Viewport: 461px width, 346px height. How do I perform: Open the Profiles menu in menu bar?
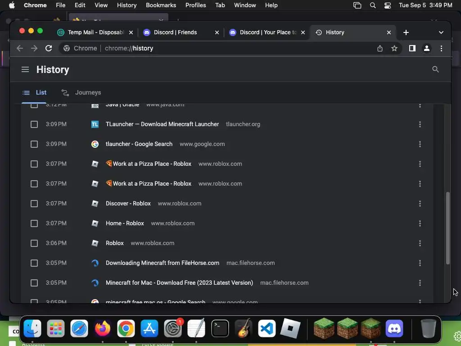click(x=195, y=5)
